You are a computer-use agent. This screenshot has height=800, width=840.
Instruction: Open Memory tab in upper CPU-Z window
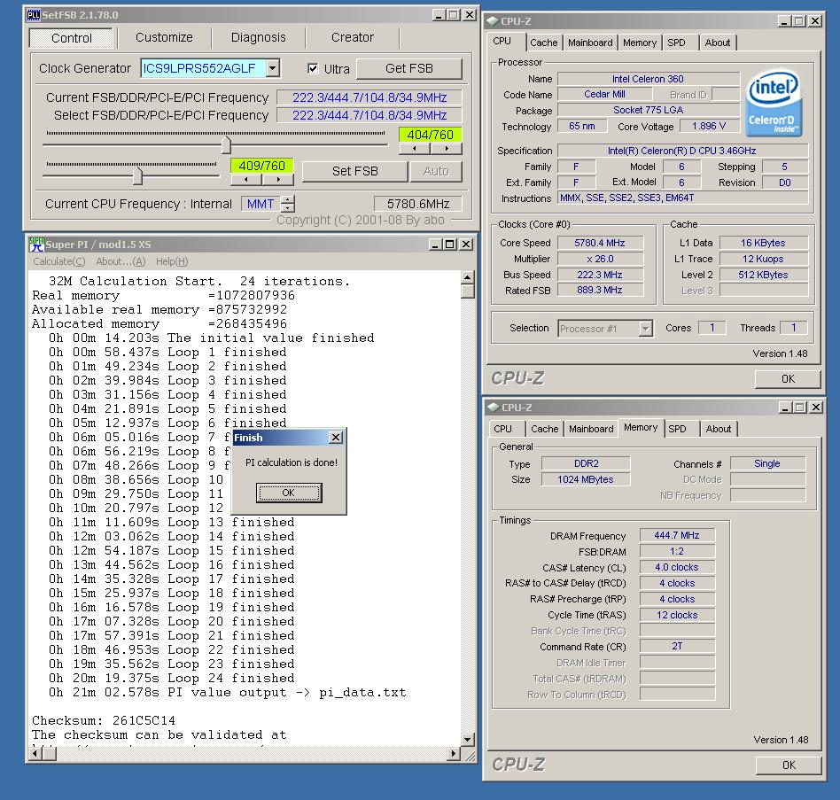pos(640,43)
